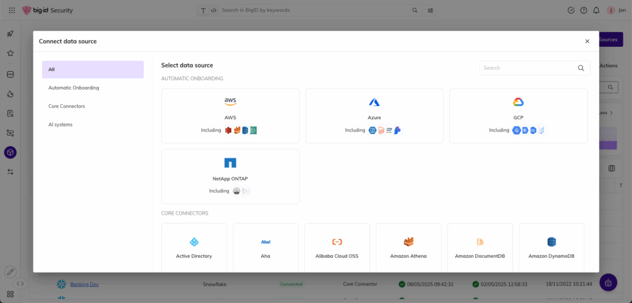The height and width of the screenshot is (303, 632).
Task: Select the NetApp ONTAP card
Action: 230,176
